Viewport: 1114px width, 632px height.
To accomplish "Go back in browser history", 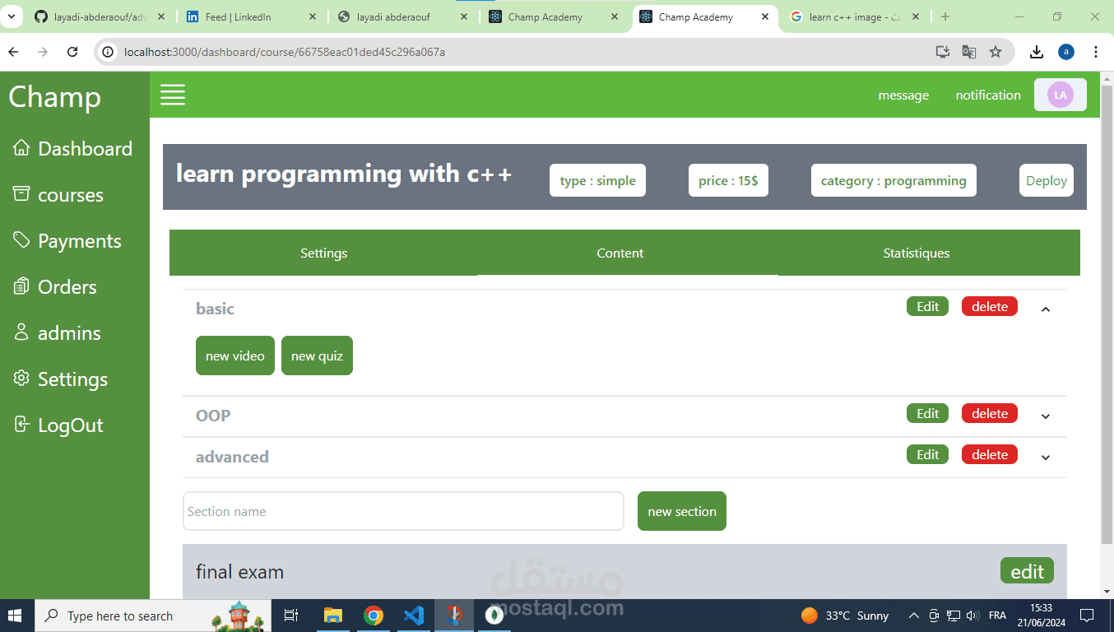I will click(13, 52).
